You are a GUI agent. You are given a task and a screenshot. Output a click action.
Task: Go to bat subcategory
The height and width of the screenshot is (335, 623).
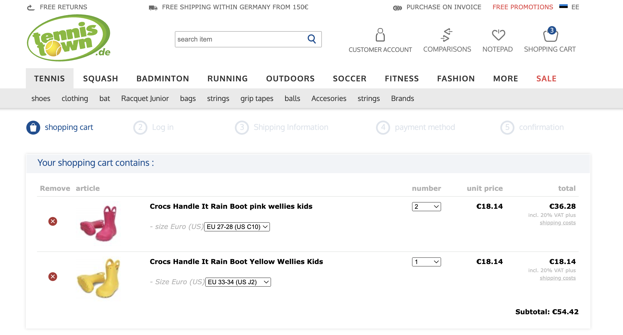point(105,98)
